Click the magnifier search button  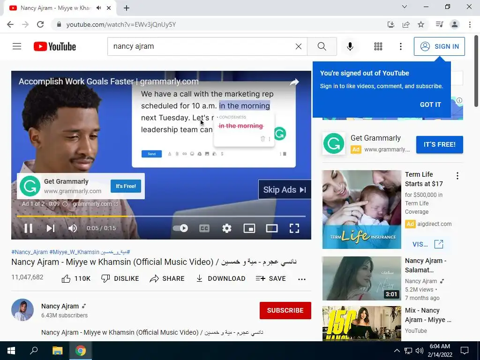pyautogui.click(x=322, y=46)
